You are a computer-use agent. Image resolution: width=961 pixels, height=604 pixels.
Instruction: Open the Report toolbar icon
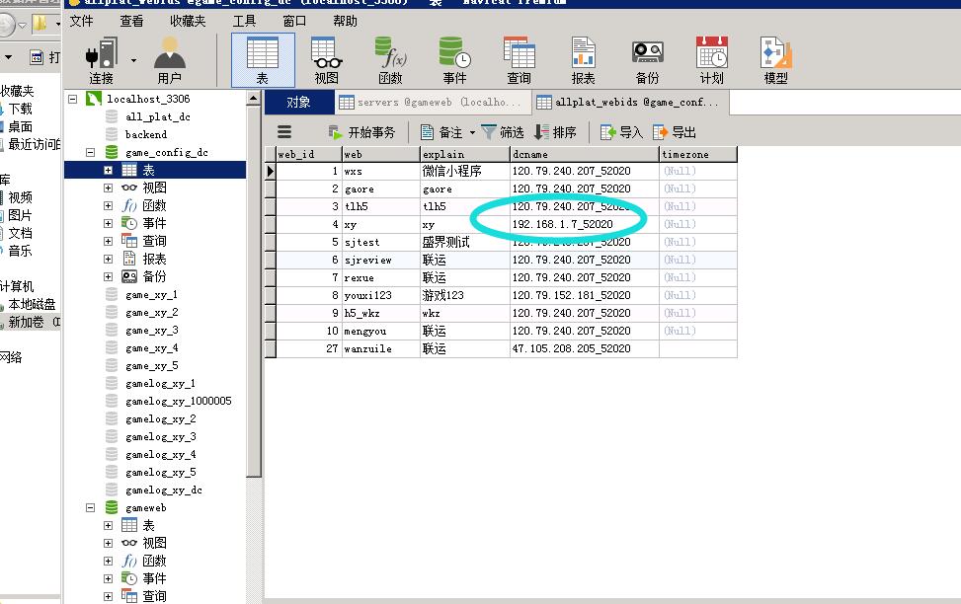tap(583, 59)
